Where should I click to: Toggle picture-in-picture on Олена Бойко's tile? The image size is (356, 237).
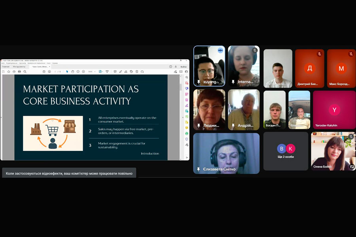click(352, 167)
